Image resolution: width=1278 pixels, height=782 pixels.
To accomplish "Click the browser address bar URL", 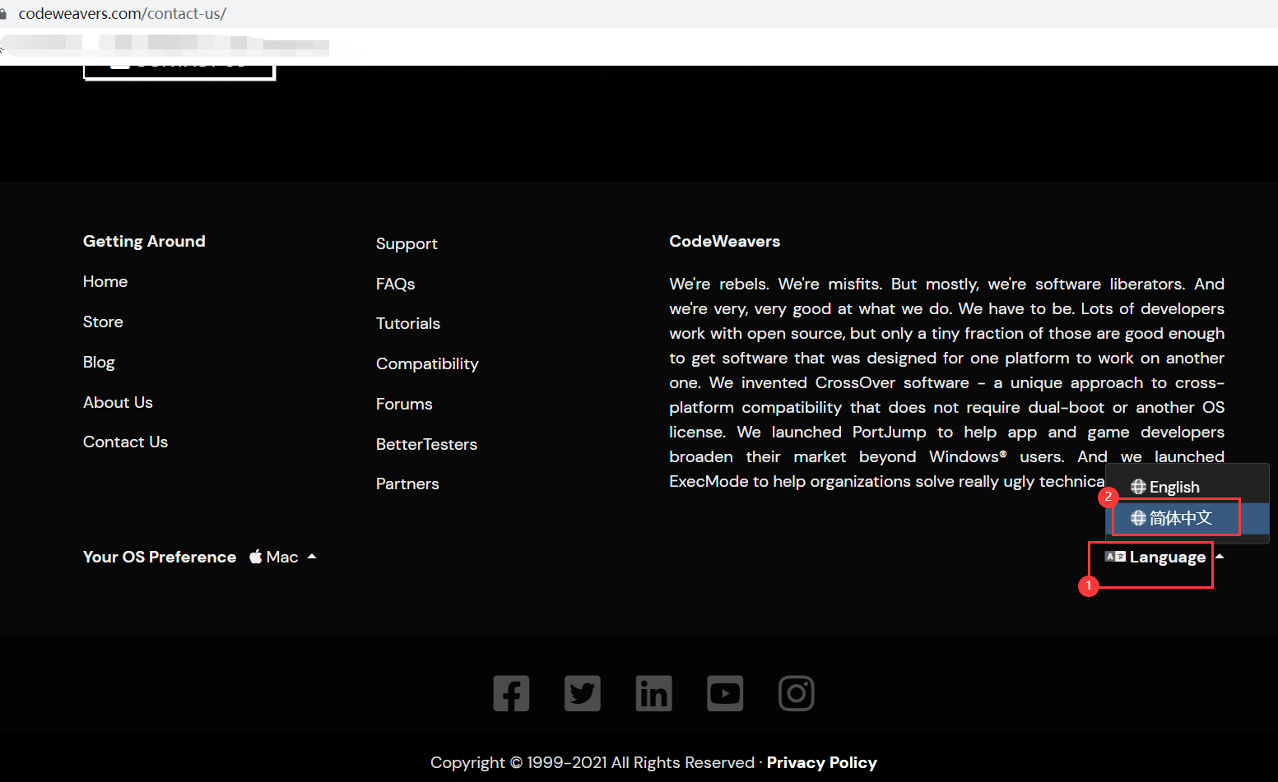I will pyautogui.click(x=122, y=13).
